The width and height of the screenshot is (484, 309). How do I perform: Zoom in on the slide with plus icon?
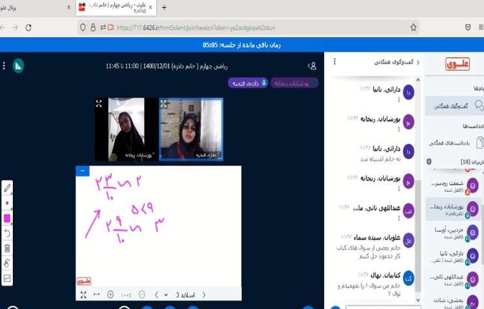tap(110, 295)
